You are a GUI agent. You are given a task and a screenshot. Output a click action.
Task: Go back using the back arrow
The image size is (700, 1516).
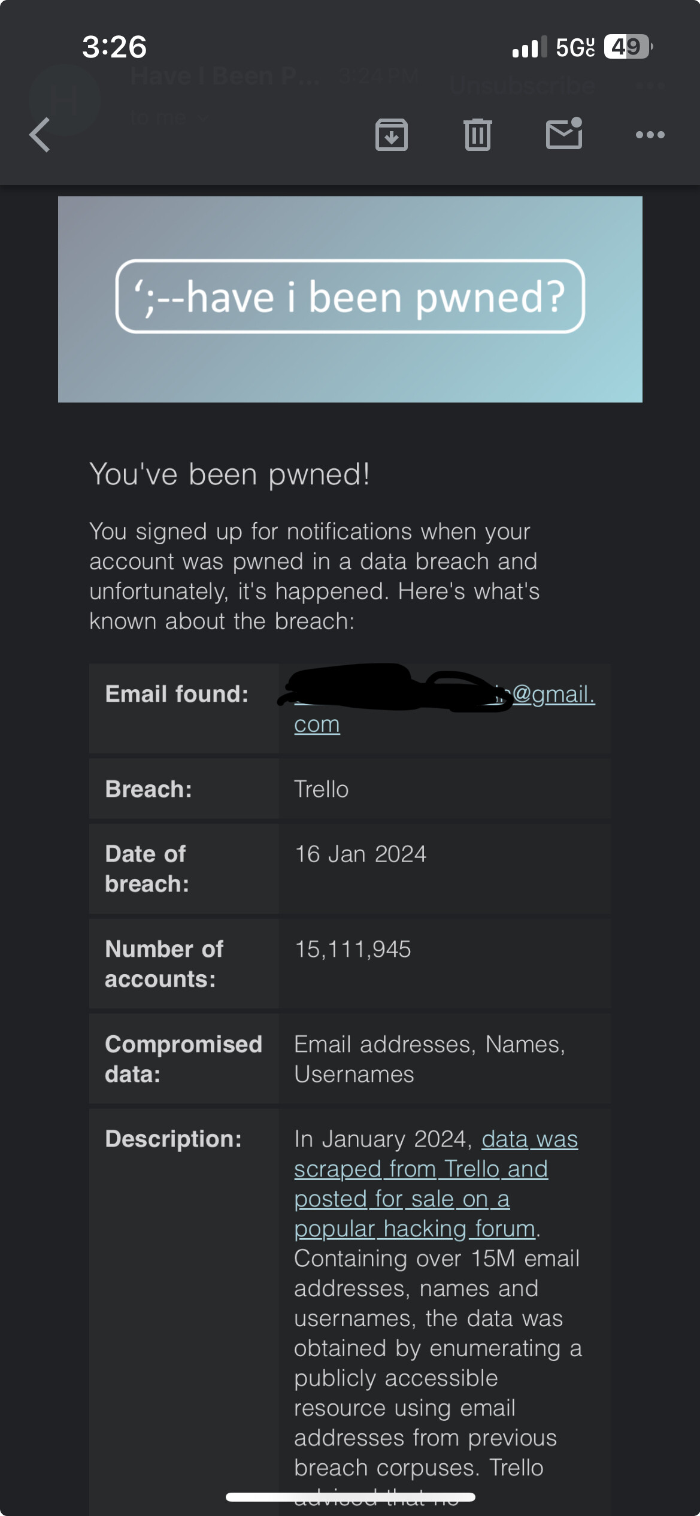pyautogui.click(x=40, y=135)
